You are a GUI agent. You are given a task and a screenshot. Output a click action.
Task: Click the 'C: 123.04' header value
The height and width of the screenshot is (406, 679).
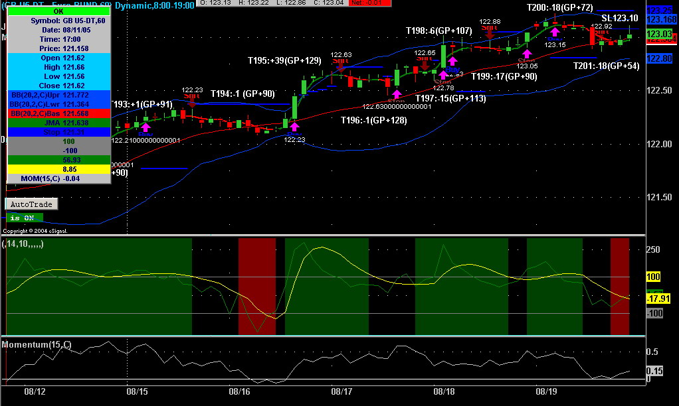click(330, 3)
